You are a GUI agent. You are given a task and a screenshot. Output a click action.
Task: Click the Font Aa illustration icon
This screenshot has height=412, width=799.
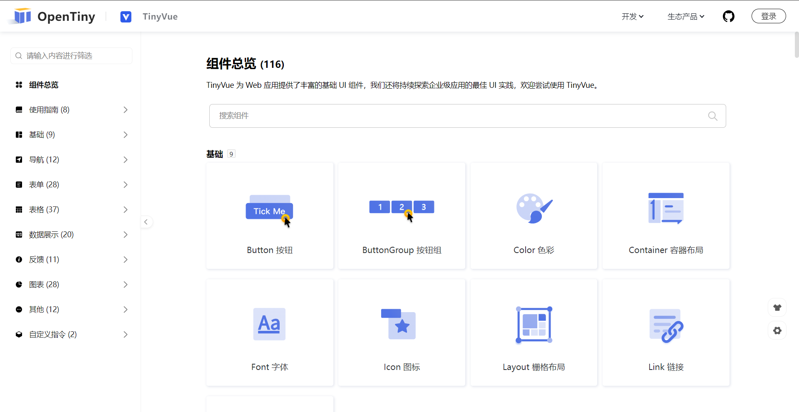(270, 324)
